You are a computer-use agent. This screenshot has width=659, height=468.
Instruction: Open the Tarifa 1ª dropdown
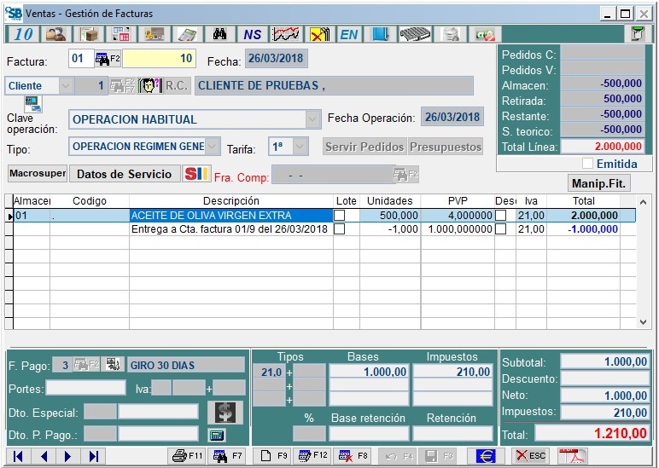(x=300, y=147)
